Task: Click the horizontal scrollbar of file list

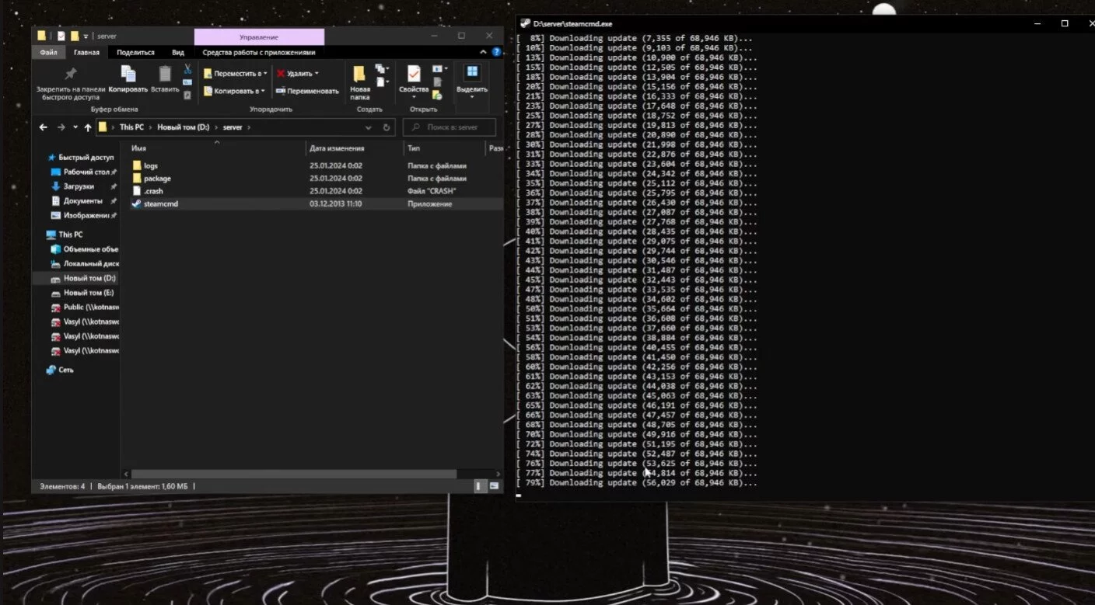Action: click(x=292, y=473)
